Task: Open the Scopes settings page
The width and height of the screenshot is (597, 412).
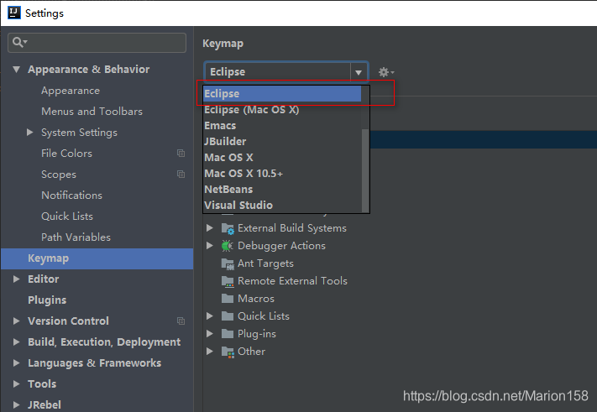Action: pyautogui.click(x=59, y=175)
